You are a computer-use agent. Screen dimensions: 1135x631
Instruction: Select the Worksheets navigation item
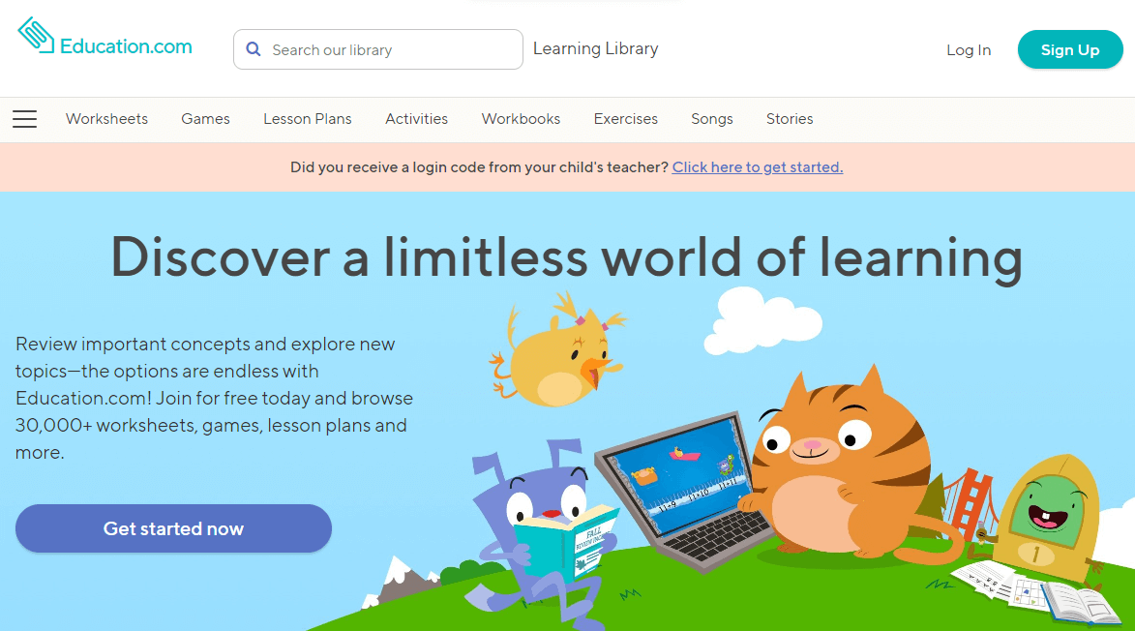pos(106,118)
